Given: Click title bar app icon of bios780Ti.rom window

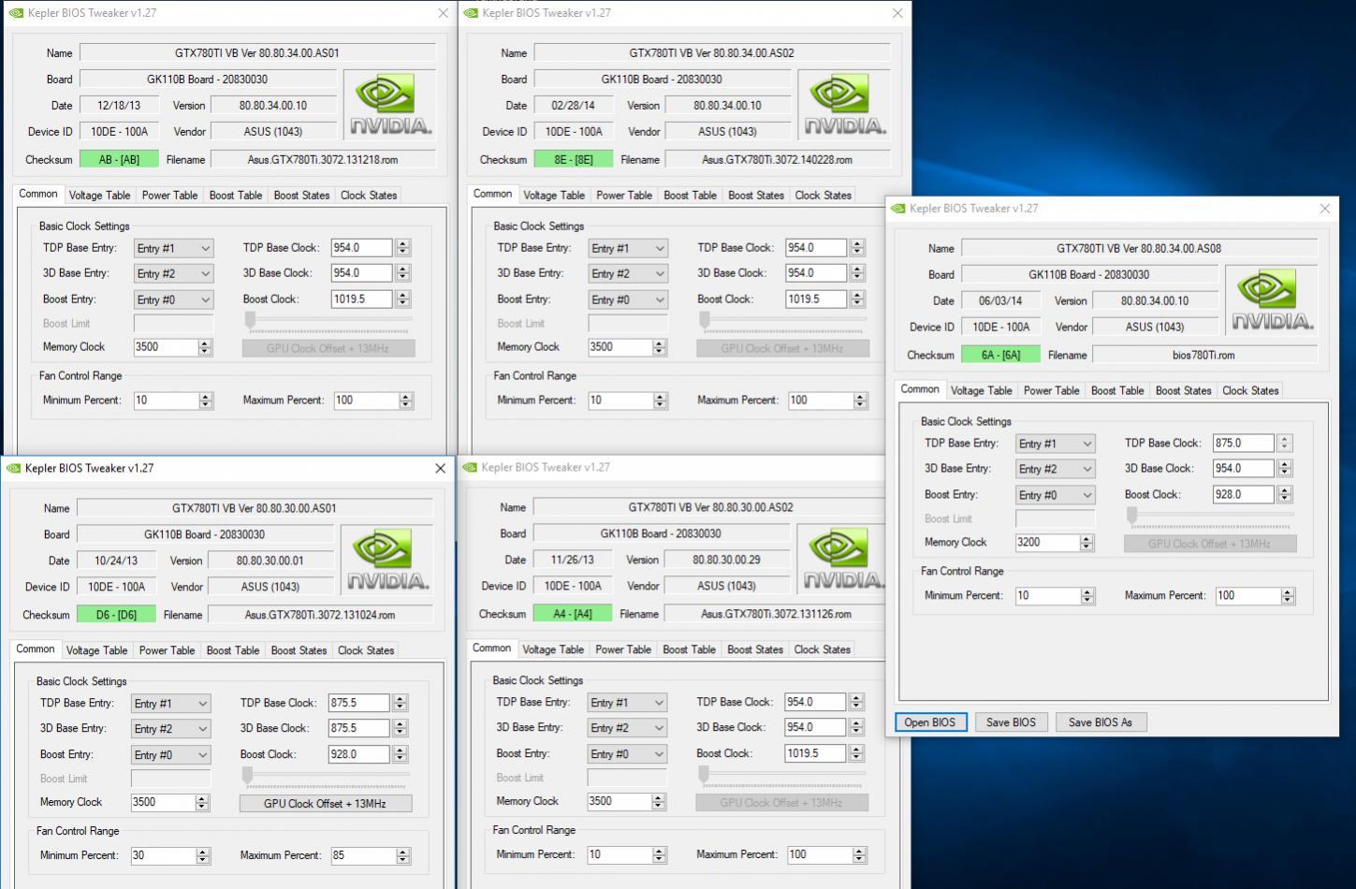Looking at the screenshot, I should [x=898, y=209].
